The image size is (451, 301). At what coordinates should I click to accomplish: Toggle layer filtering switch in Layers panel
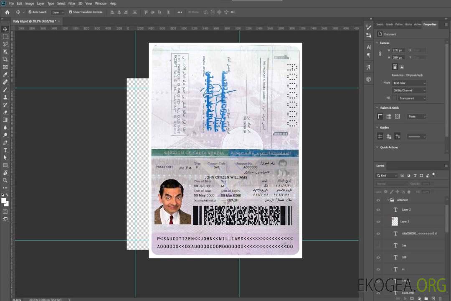433,175
